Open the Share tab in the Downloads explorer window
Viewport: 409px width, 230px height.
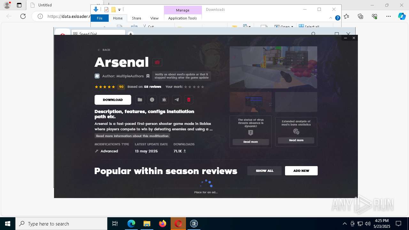pos(136,18)
